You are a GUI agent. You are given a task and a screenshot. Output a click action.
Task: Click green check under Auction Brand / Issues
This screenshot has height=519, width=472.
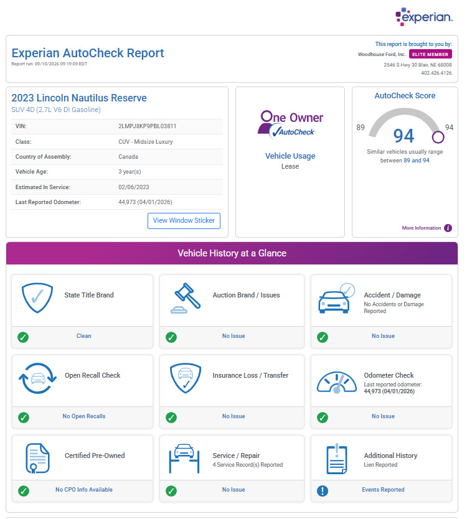click(x=171, y=337)
